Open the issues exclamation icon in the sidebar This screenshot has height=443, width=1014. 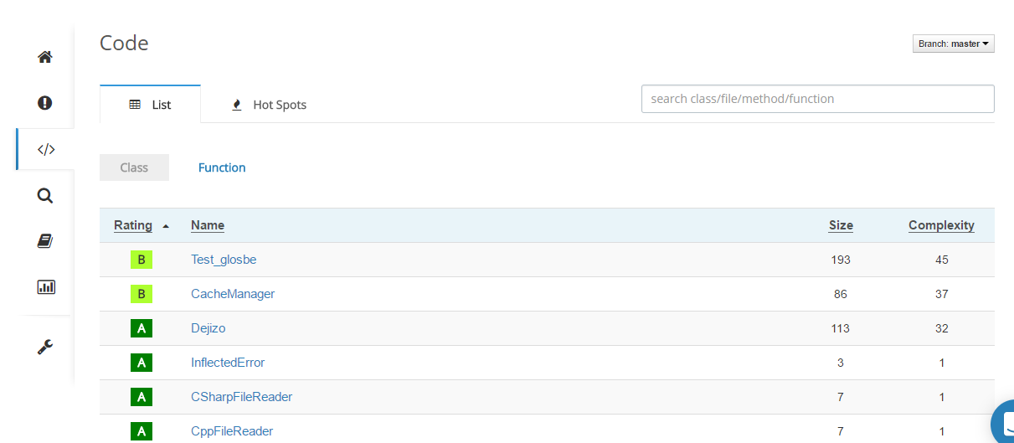click(x=45, y=103)
